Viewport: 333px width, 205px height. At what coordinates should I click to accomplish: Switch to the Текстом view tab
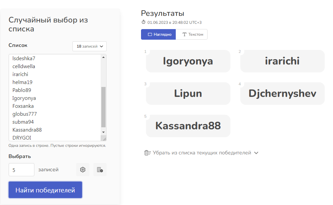coord(192,34)
